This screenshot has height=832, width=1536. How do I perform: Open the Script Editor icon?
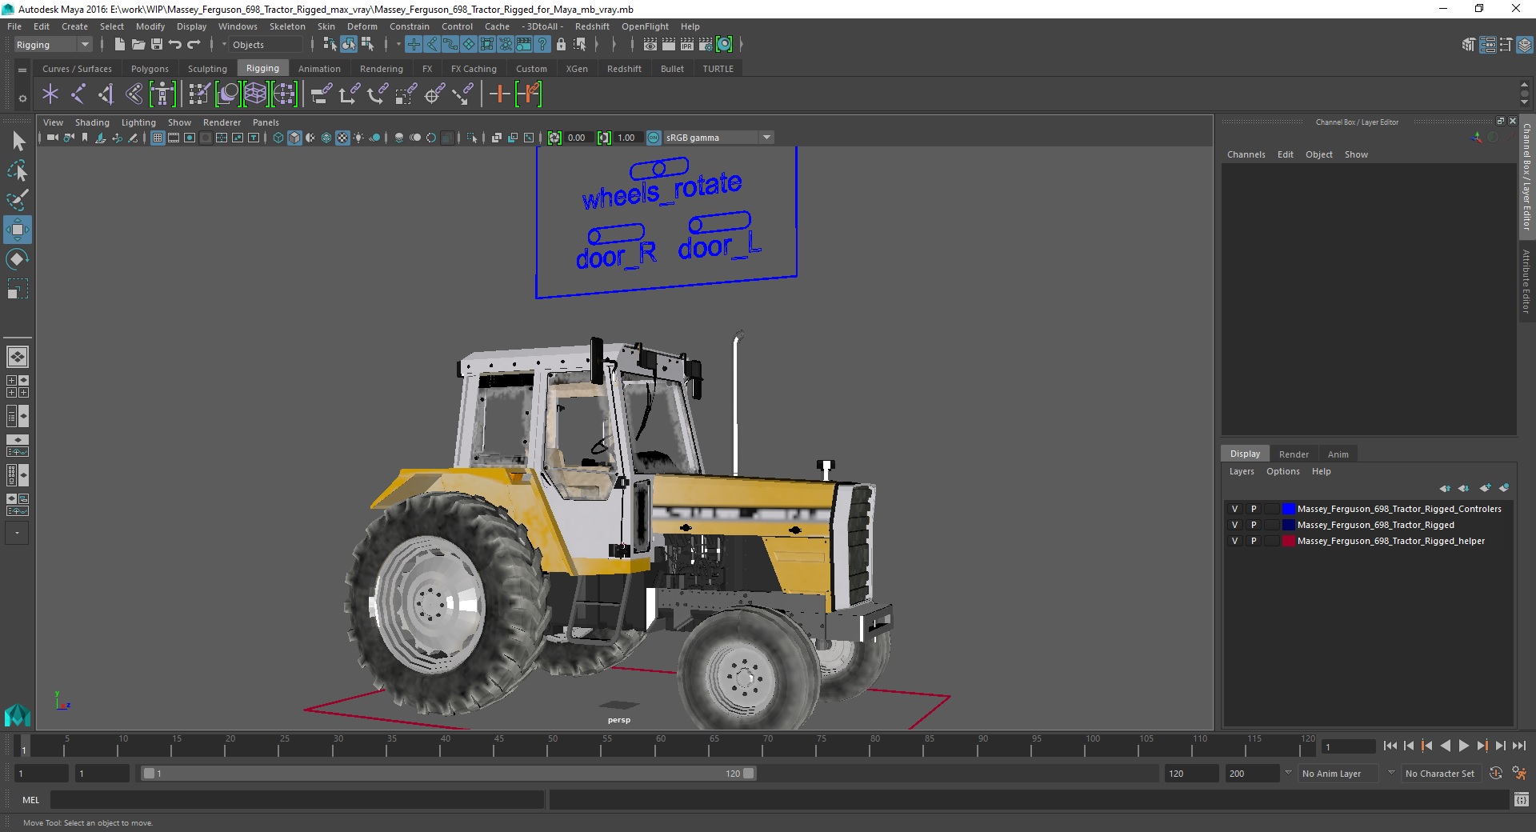(x=1522, y=799)
